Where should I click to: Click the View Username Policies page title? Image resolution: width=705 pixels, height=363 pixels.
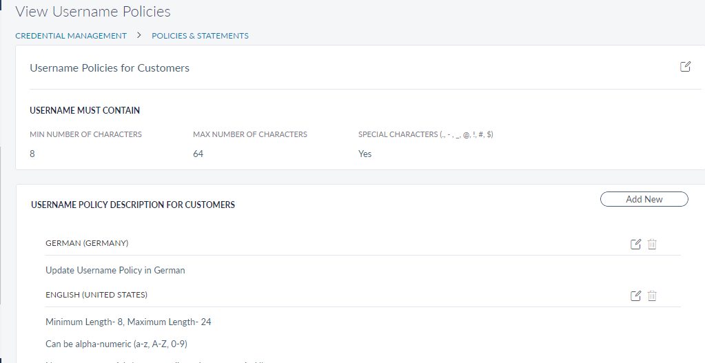[x=93, y=12]
